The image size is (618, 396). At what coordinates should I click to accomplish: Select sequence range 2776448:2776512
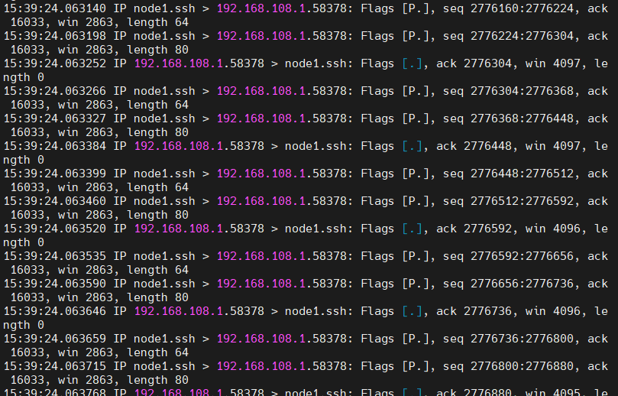point(522,174)
